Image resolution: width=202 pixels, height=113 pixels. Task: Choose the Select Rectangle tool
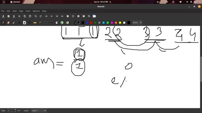[46, 23]
